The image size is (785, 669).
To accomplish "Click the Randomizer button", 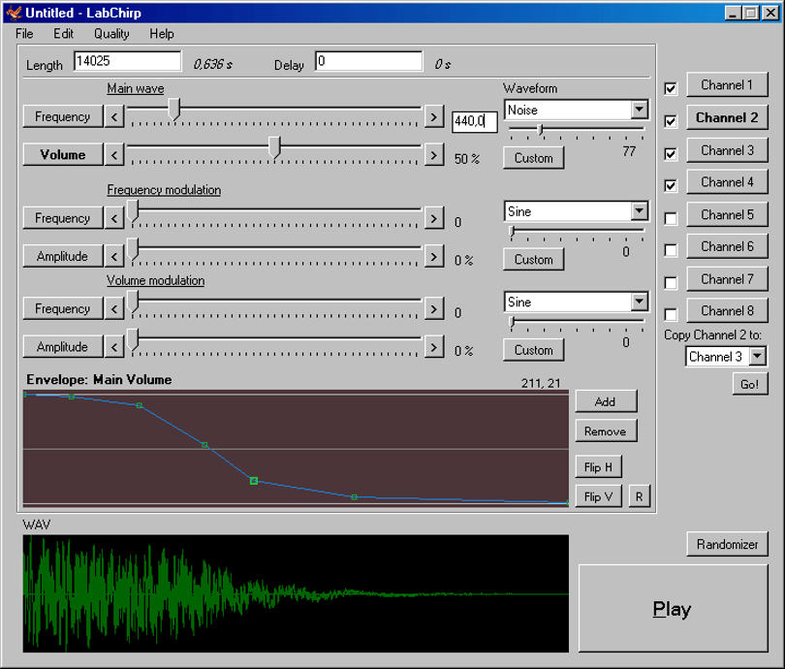I will (728, 544).
